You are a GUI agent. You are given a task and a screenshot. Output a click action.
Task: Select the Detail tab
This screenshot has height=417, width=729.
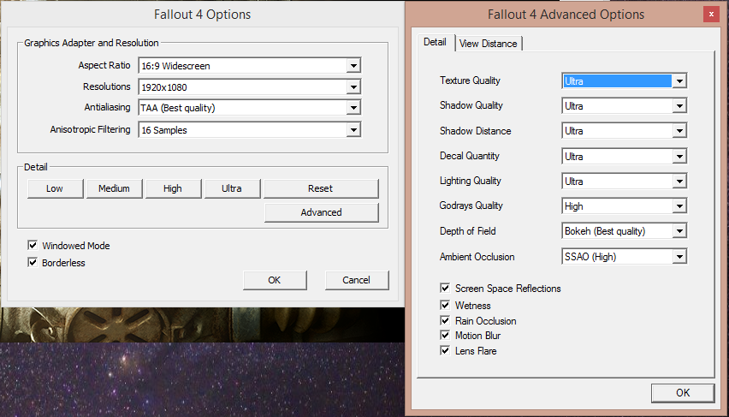[x=436, y=42]
